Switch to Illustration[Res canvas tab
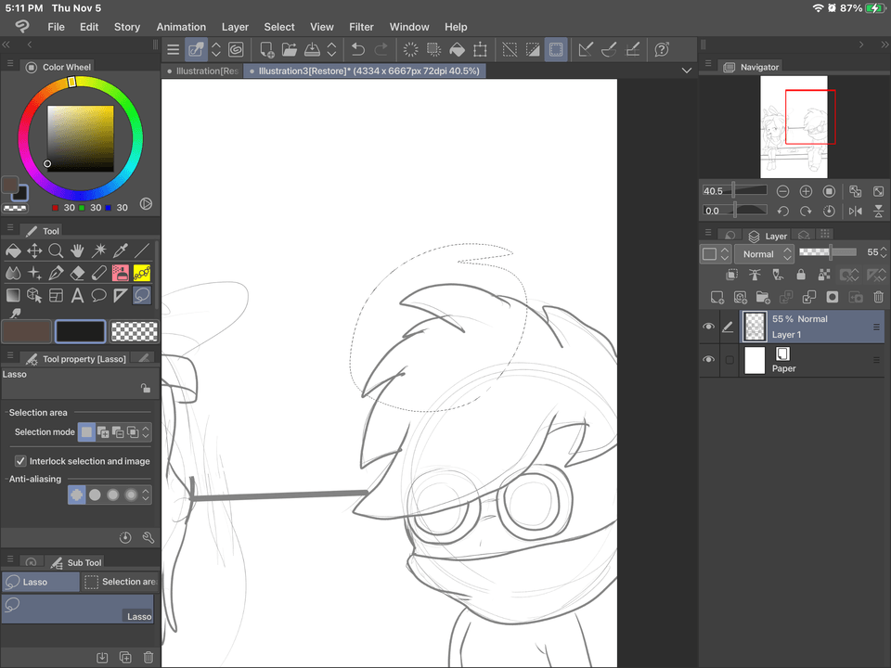 (x=202, y=71)
